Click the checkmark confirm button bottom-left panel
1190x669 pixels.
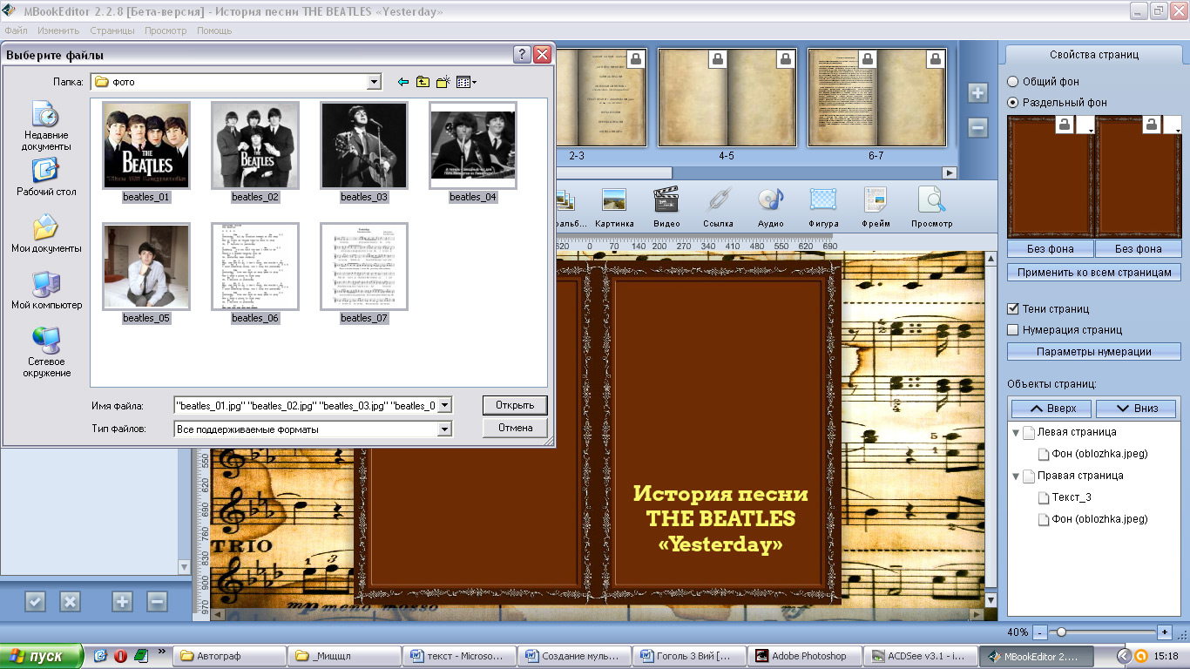pyautogui.click(x=35, y=601)
